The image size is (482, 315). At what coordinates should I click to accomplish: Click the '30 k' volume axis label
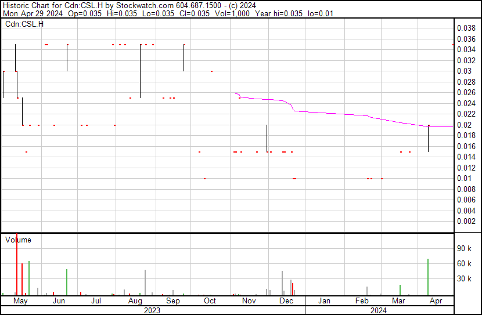464,279
